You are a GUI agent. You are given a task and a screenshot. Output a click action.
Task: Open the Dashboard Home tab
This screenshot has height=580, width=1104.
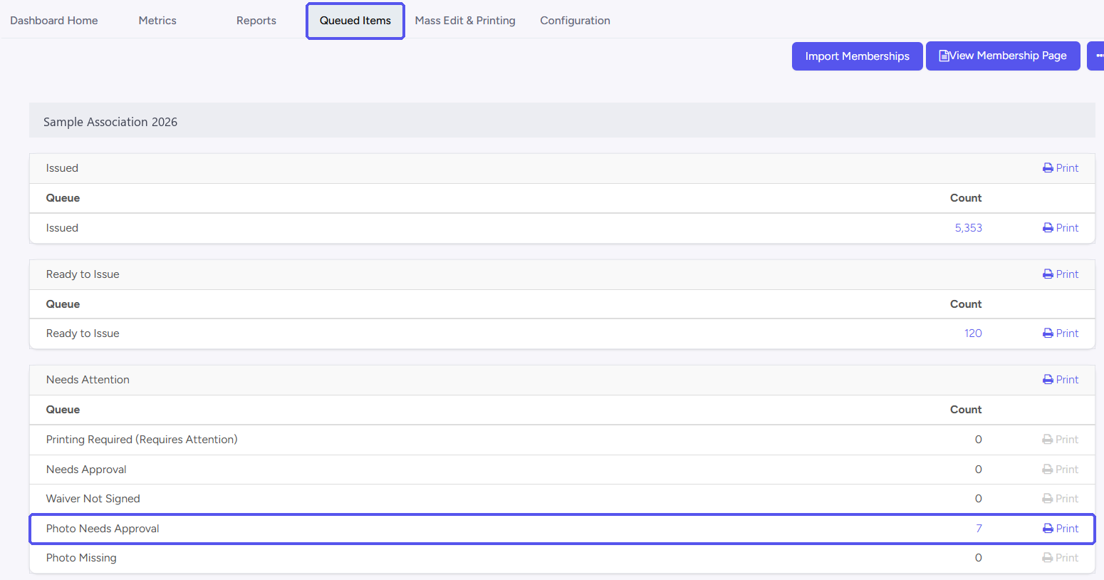coord(54,21)
